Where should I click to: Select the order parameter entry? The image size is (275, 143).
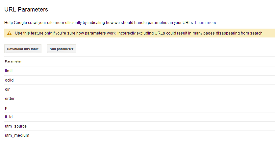click(x=139, y=99)
